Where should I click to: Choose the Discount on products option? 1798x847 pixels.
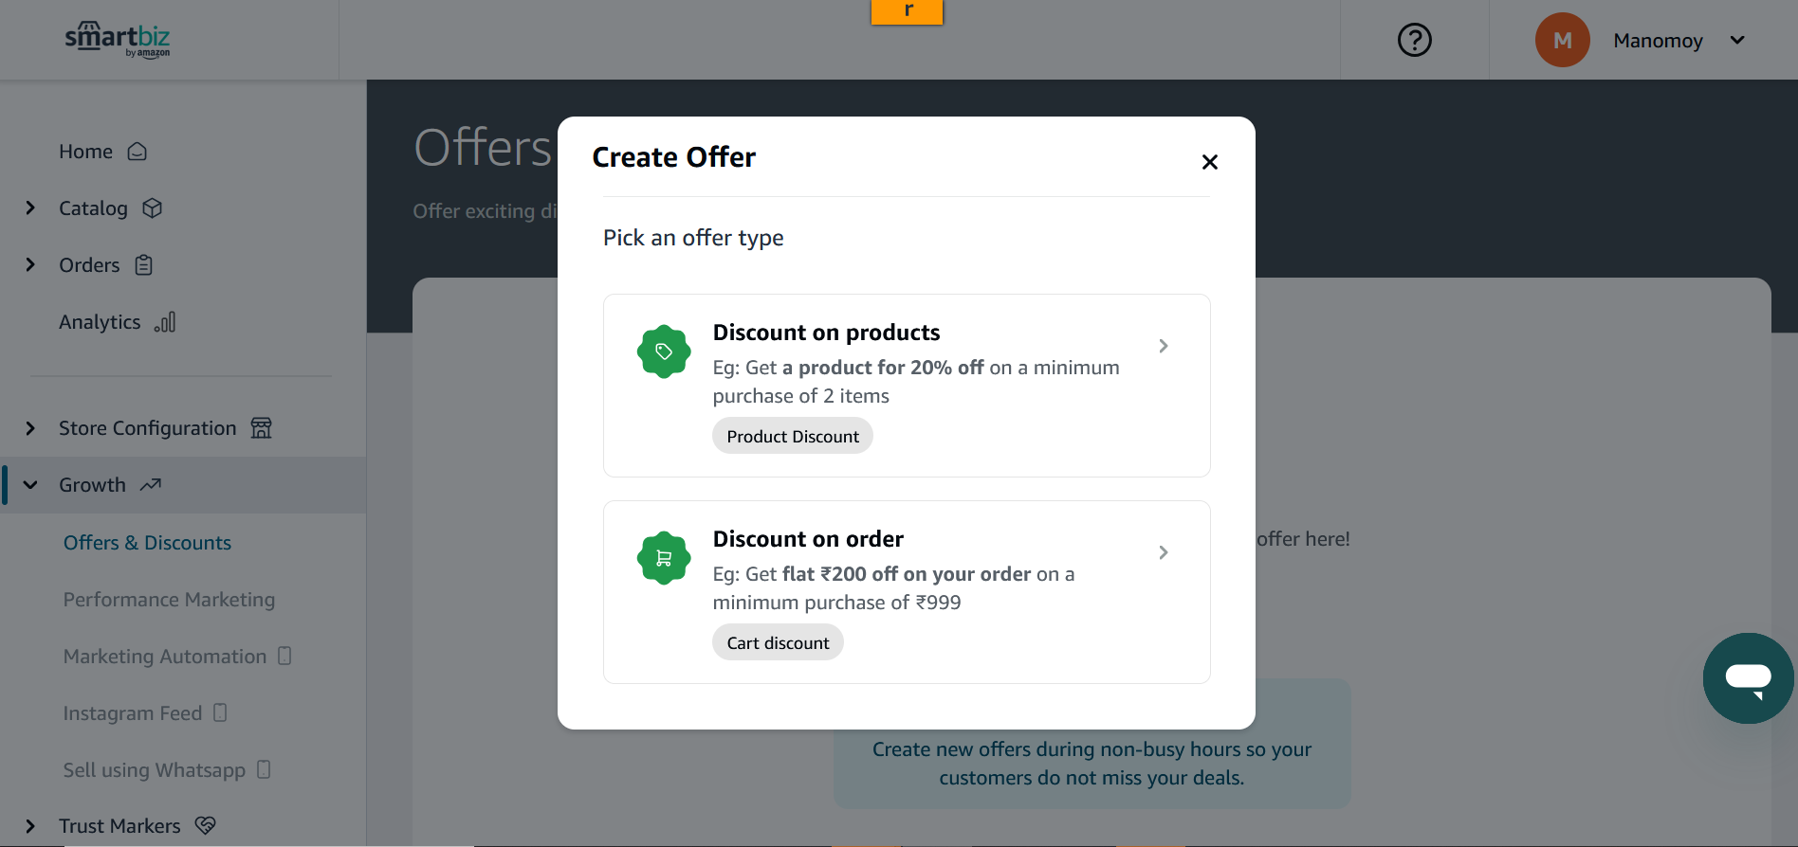[907, 386]
